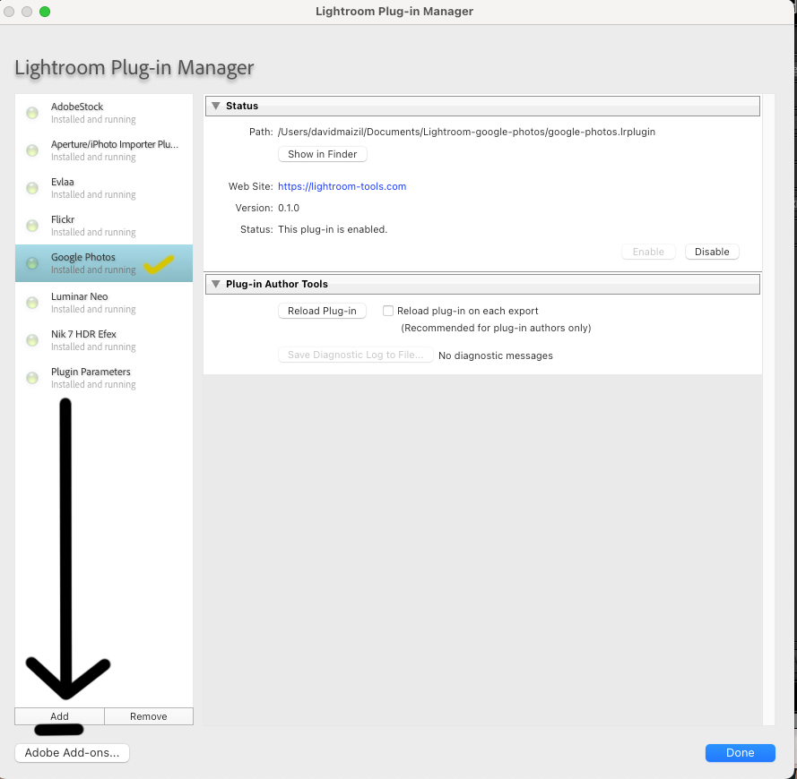
Task: Click the status indicator next to Evlaa
Action: 31,188
